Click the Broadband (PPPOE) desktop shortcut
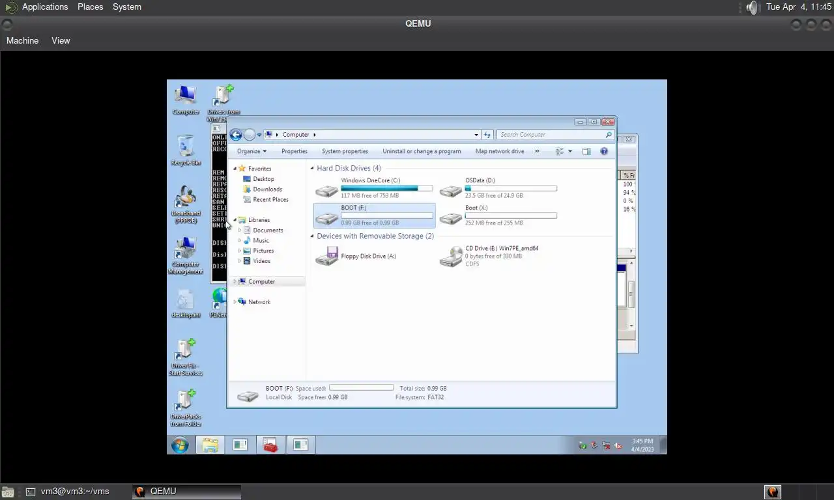834x500 pixels. [x=186, y=204]
